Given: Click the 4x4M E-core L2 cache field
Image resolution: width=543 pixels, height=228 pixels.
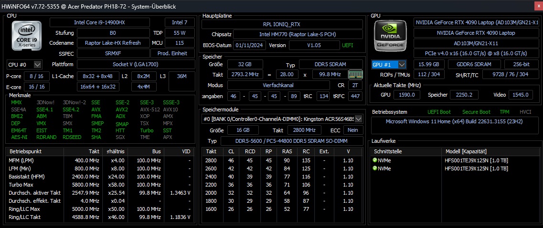Looking at the screenshot, I should (143, 87).
